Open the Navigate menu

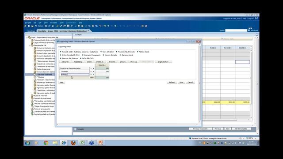pos(28,23)
